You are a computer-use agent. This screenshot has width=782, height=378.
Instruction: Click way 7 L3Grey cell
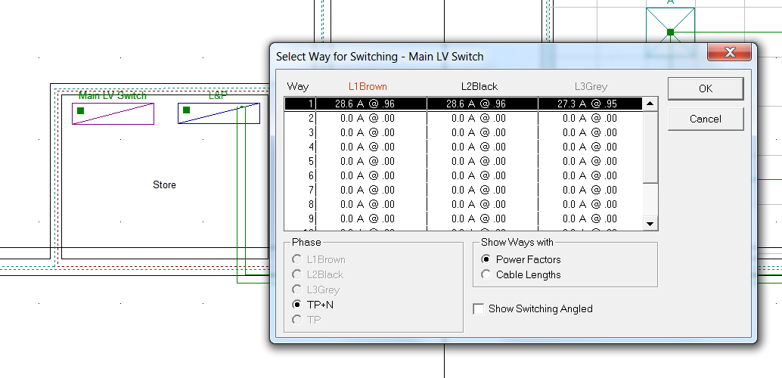point(590,190)
